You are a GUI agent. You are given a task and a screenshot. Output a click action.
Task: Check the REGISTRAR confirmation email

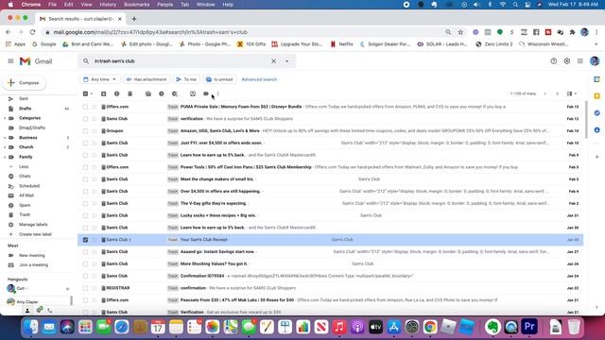[x=85, y=288]
